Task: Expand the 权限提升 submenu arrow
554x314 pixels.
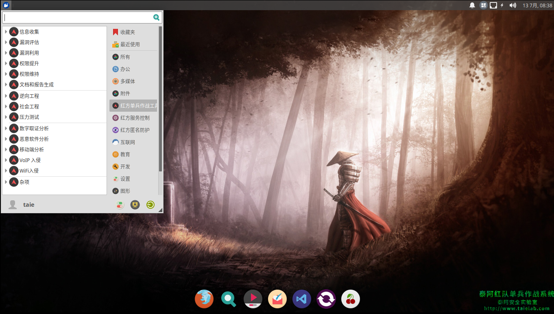Action: (6, 63)
